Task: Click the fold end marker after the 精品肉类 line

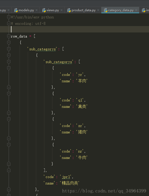Action: [x=9, y=189]
